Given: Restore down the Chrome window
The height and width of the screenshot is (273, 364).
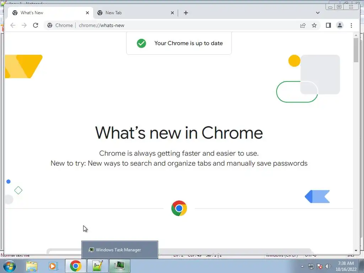Looking at the screenshot, I should (x=339, y=7).
